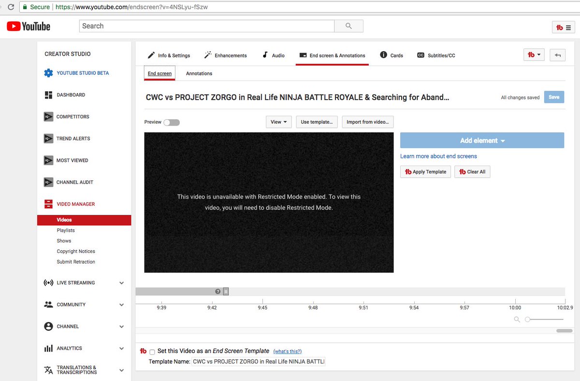Click the horizontal timeline scrollbar thumb

point(564,331)
